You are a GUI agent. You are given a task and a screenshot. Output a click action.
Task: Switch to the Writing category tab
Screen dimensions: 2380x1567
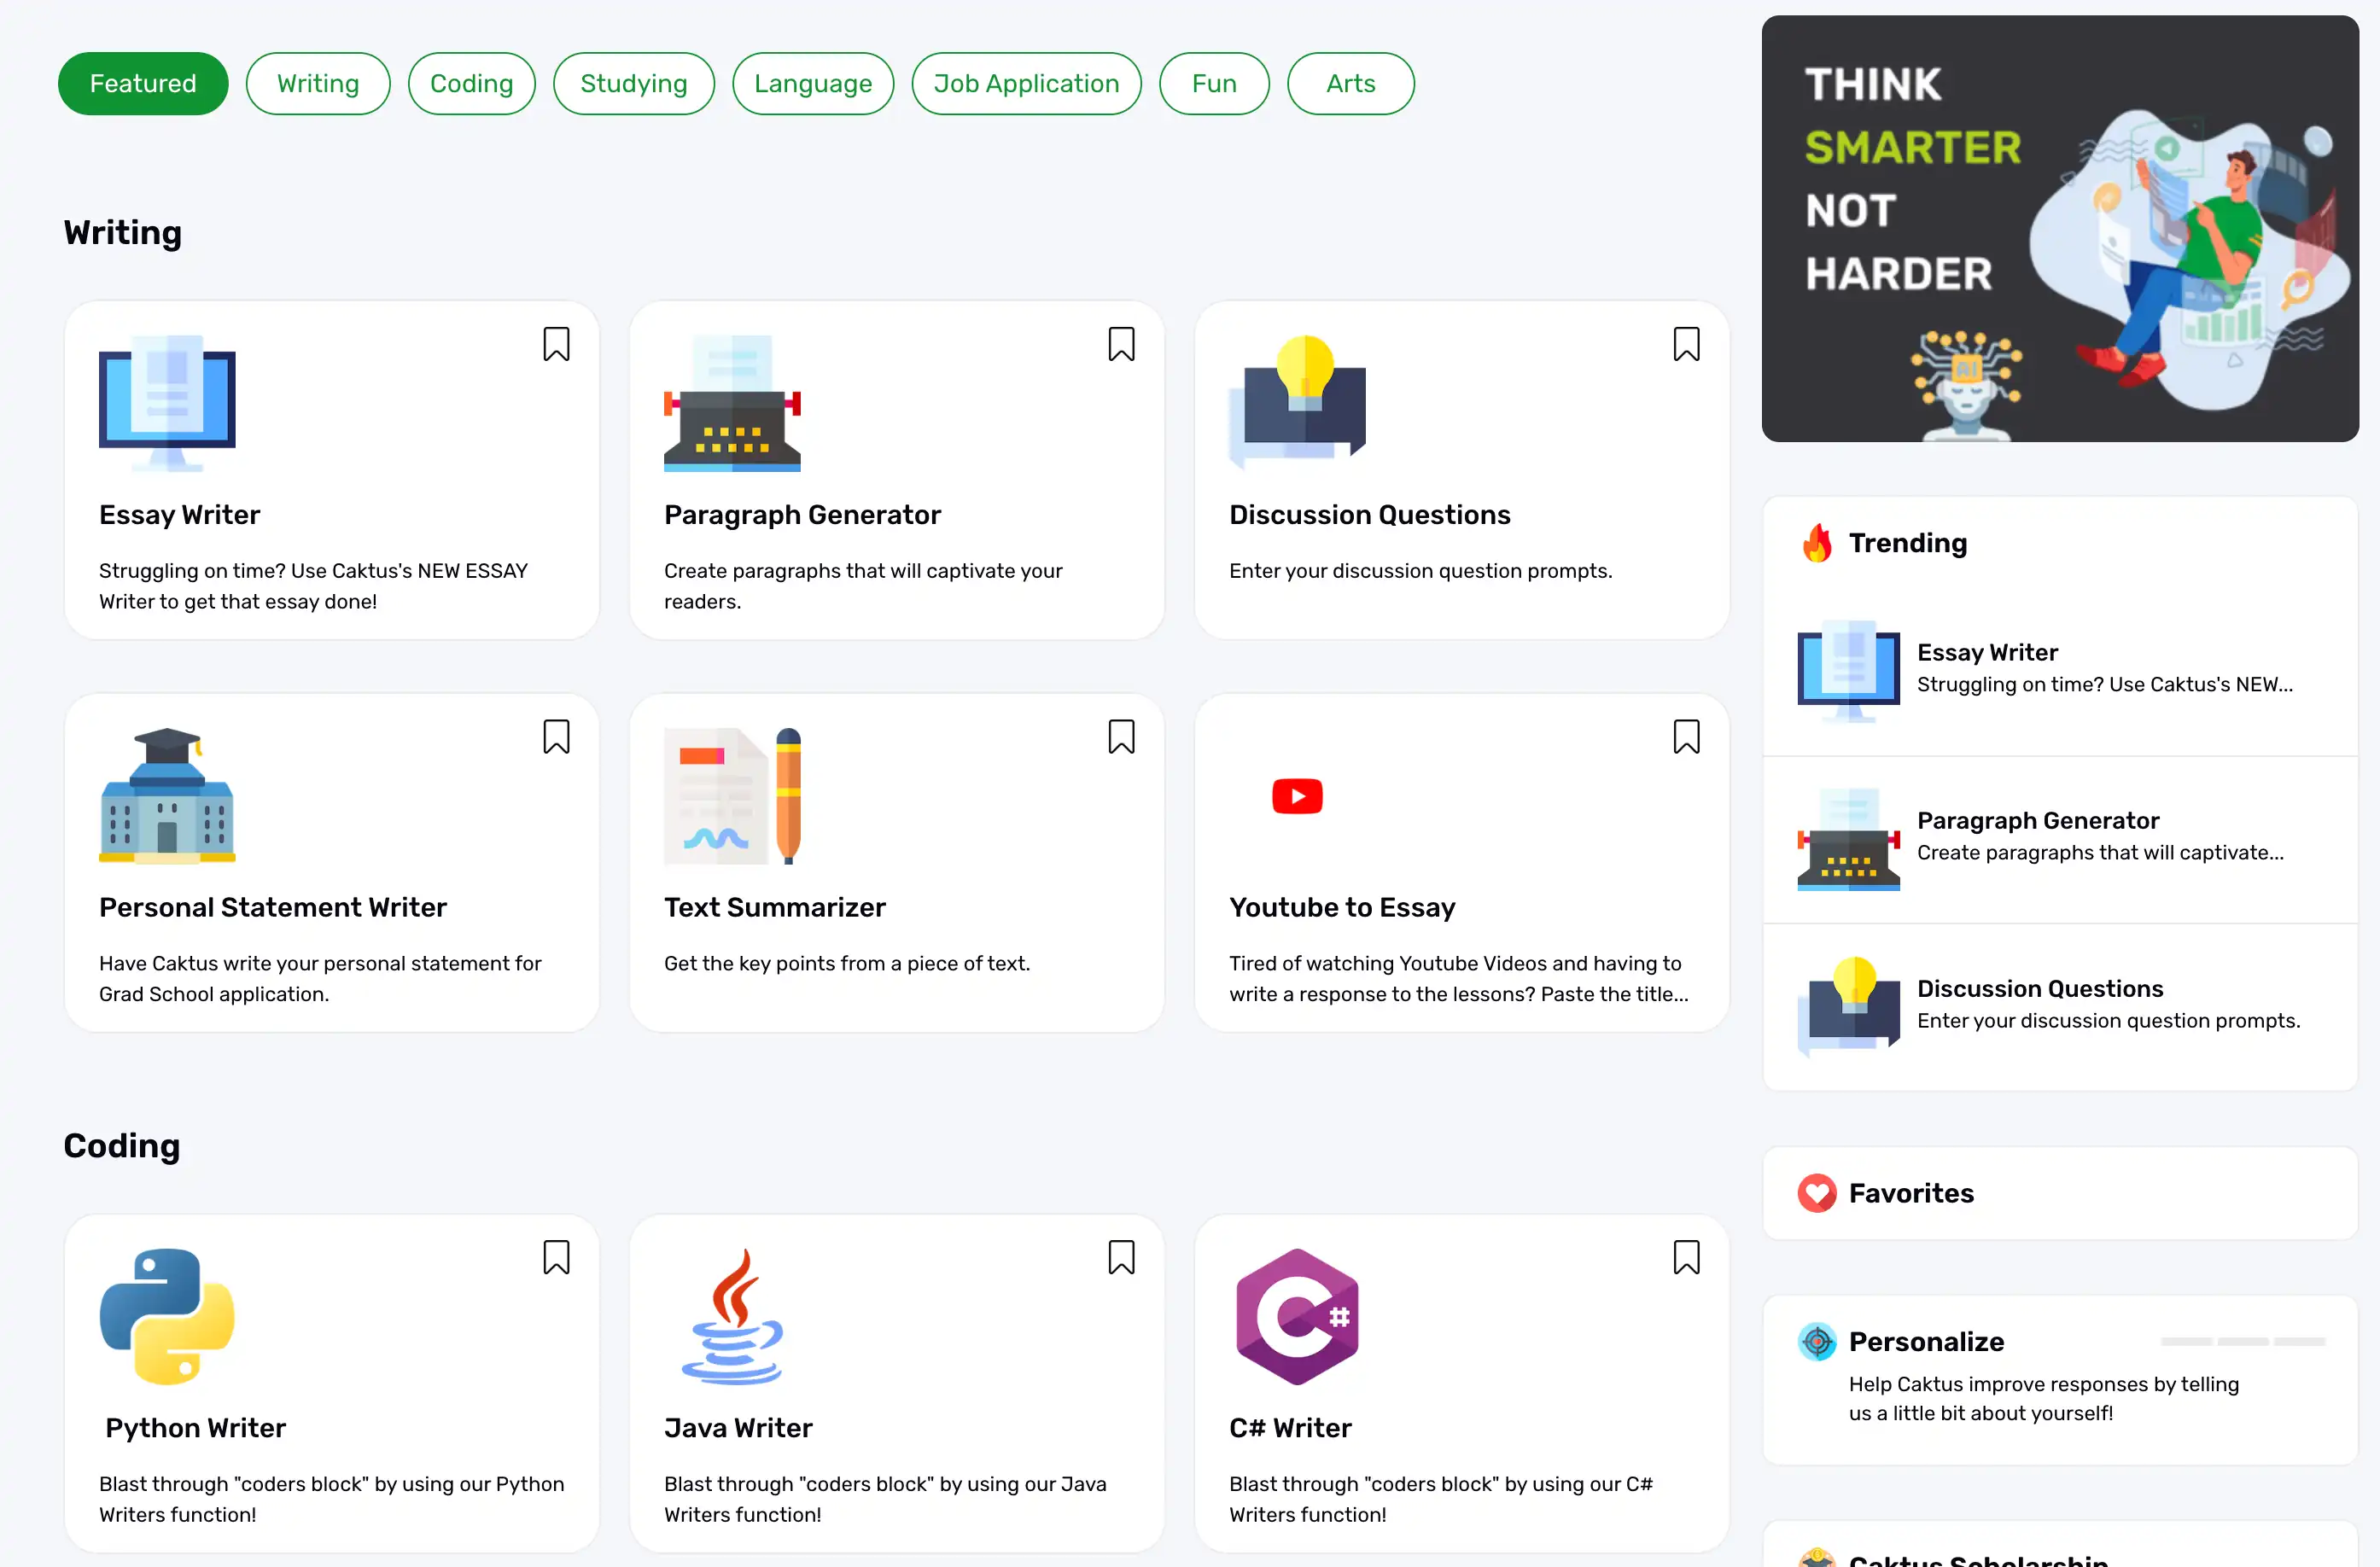click(318, 83)
